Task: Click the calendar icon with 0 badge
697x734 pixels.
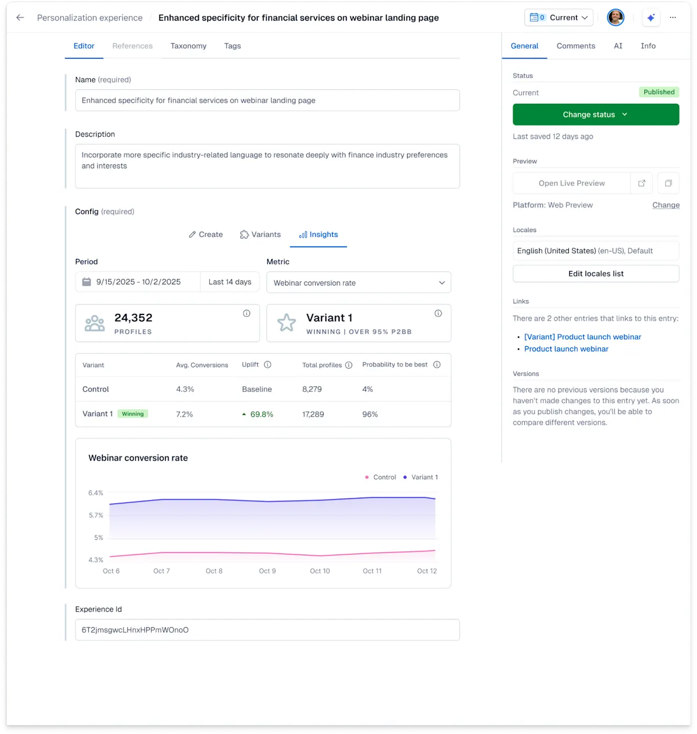Action: pyautogui.click(x=538, y=17)
